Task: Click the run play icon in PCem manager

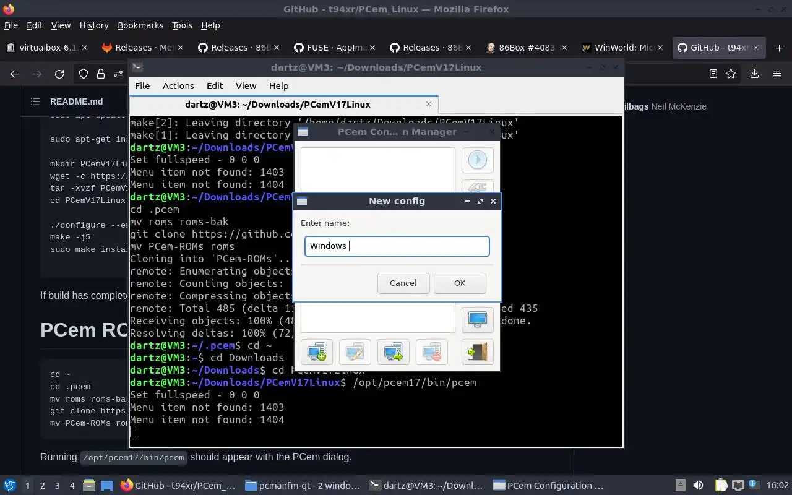Action: (x=477, y=160)
